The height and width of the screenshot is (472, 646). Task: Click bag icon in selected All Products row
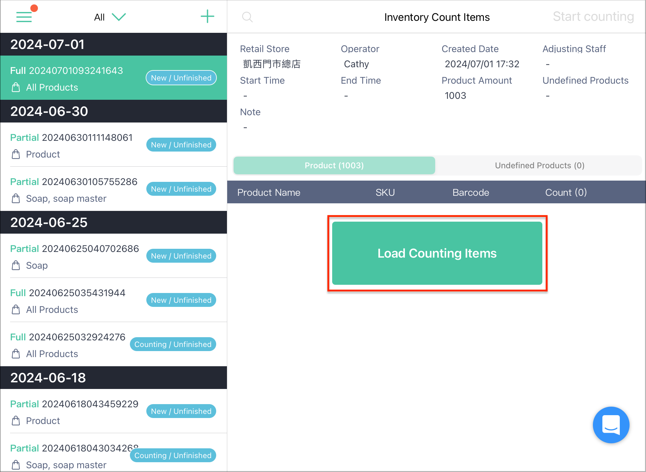15,87
